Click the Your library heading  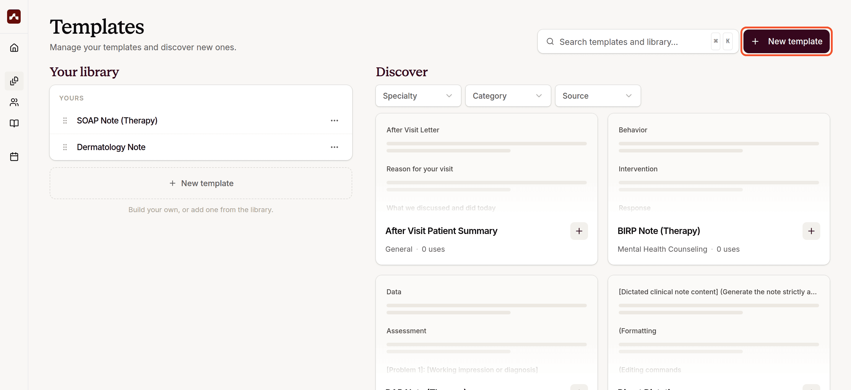(x=84, y=72)
